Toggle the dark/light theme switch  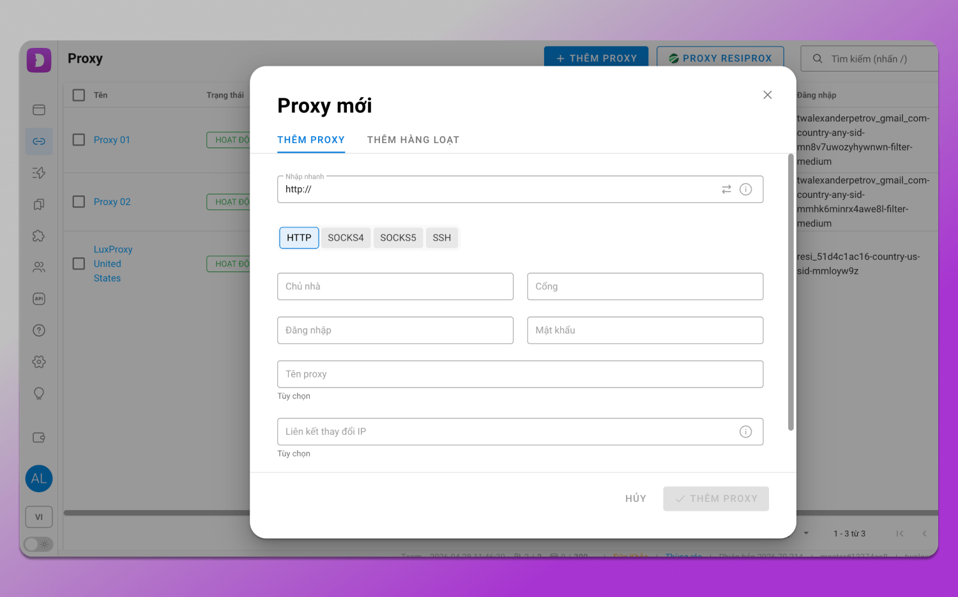pos(38,545)
